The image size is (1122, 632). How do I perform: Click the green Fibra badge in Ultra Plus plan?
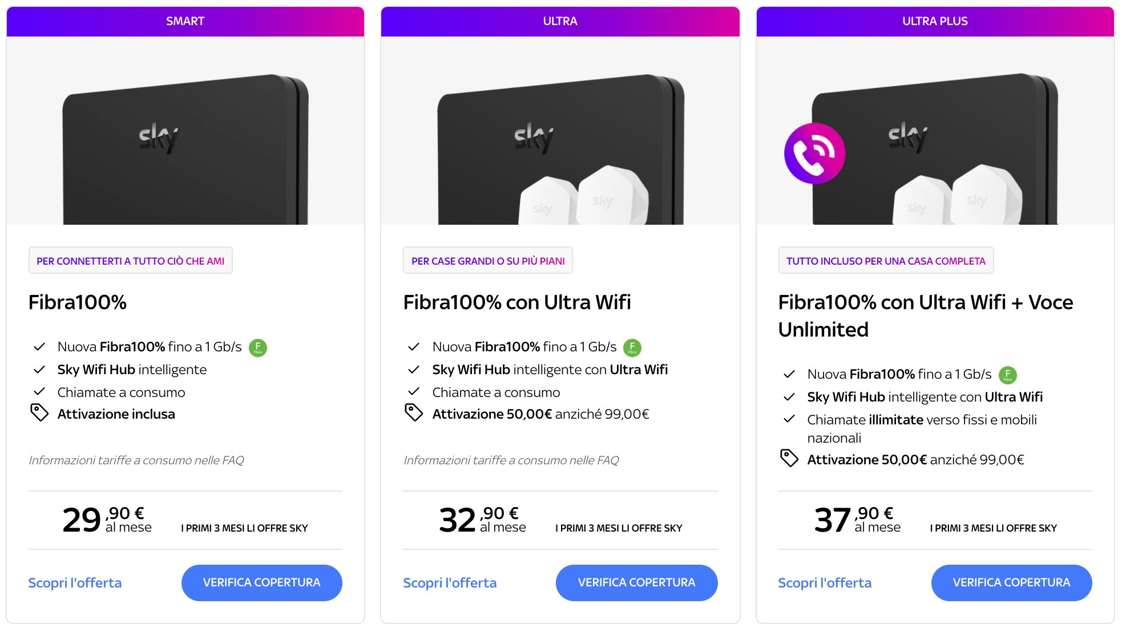[1008, 375]
